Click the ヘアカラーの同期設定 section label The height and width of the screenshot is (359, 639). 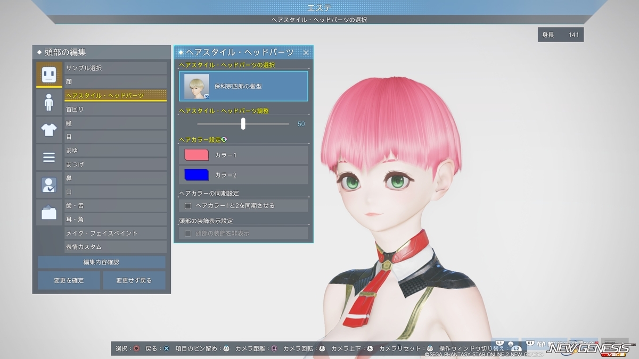(209, 193)
